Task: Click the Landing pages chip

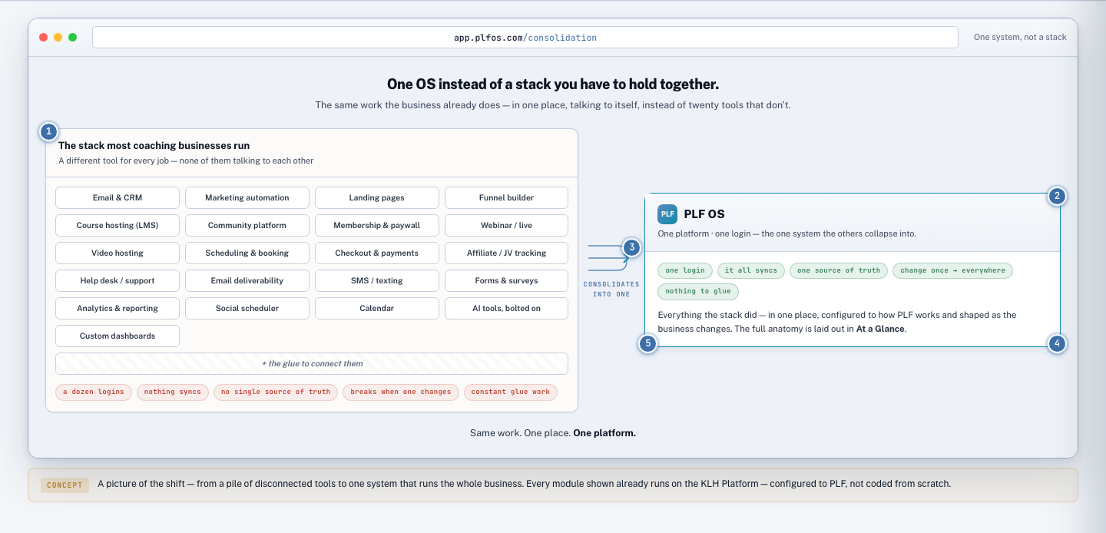Action: pos(377,197)
